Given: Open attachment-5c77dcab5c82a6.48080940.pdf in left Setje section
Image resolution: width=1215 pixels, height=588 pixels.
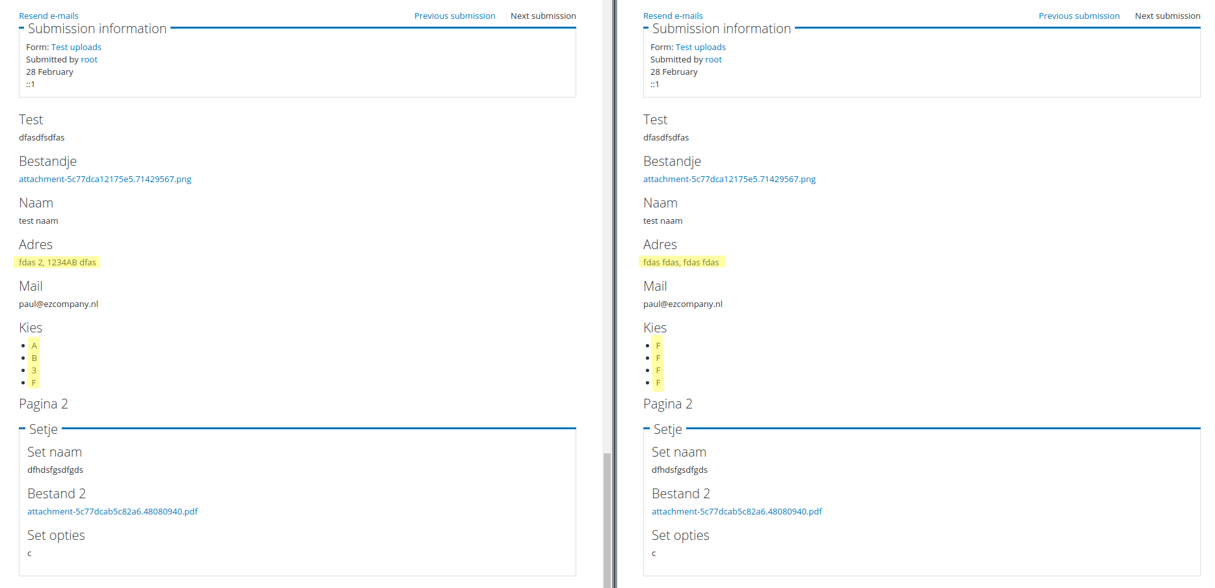Looking at the screenshot, I should click(113, 511).
